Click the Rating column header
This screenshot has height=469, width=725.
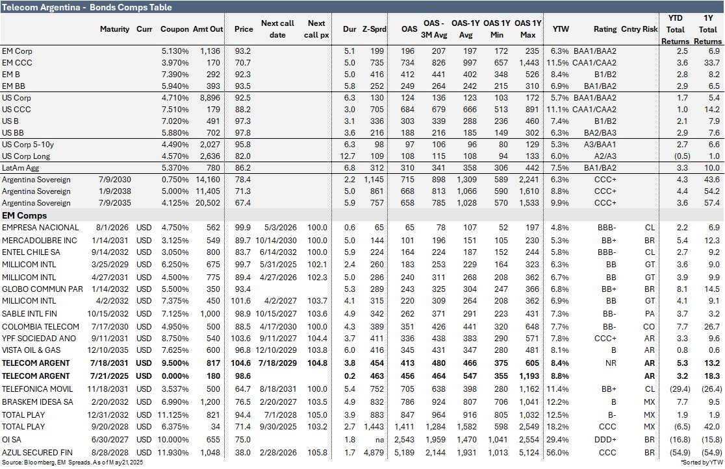coord(605,29)
